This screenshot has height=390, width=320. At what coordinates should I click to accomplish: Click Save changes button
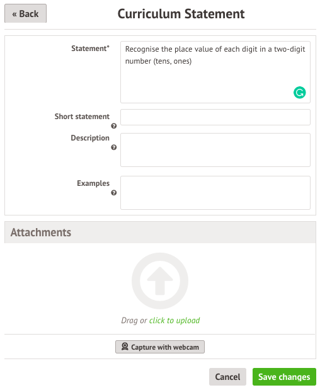[x=284, y=377]
